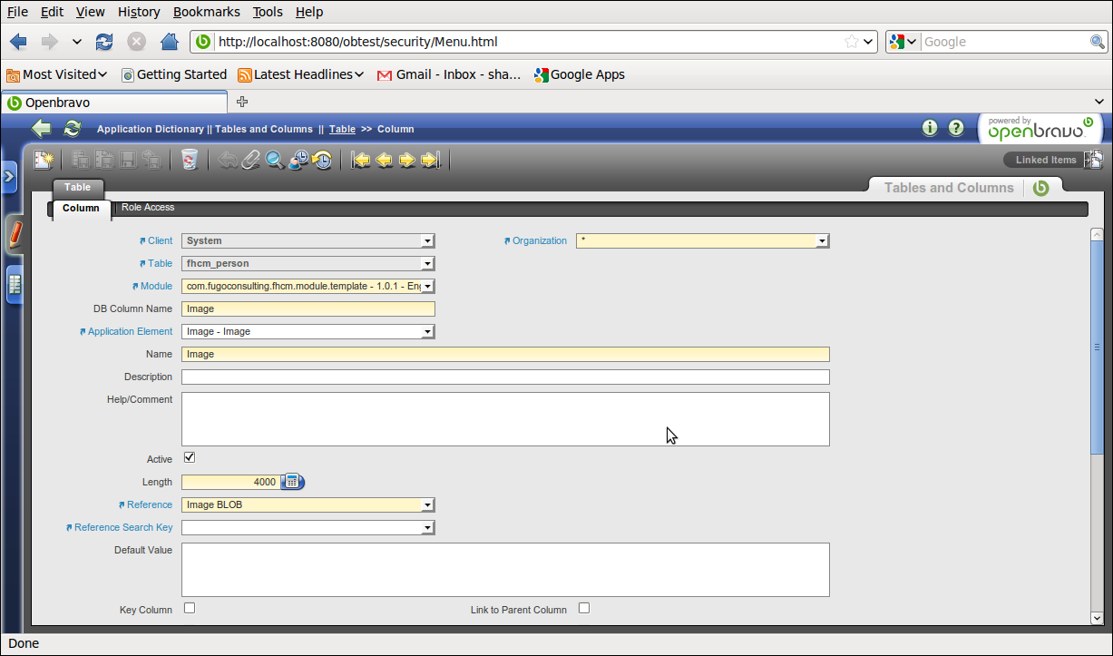Go to the next record using the yellow arrow
The height and width of the screenshot is (656, 1113).
(x=407, y=160)
